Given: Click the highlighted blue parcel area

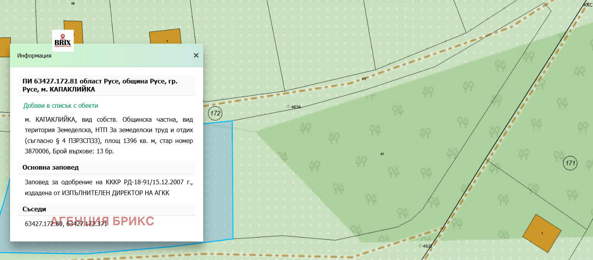Looking at the screenshot, I should pos(218,182).
